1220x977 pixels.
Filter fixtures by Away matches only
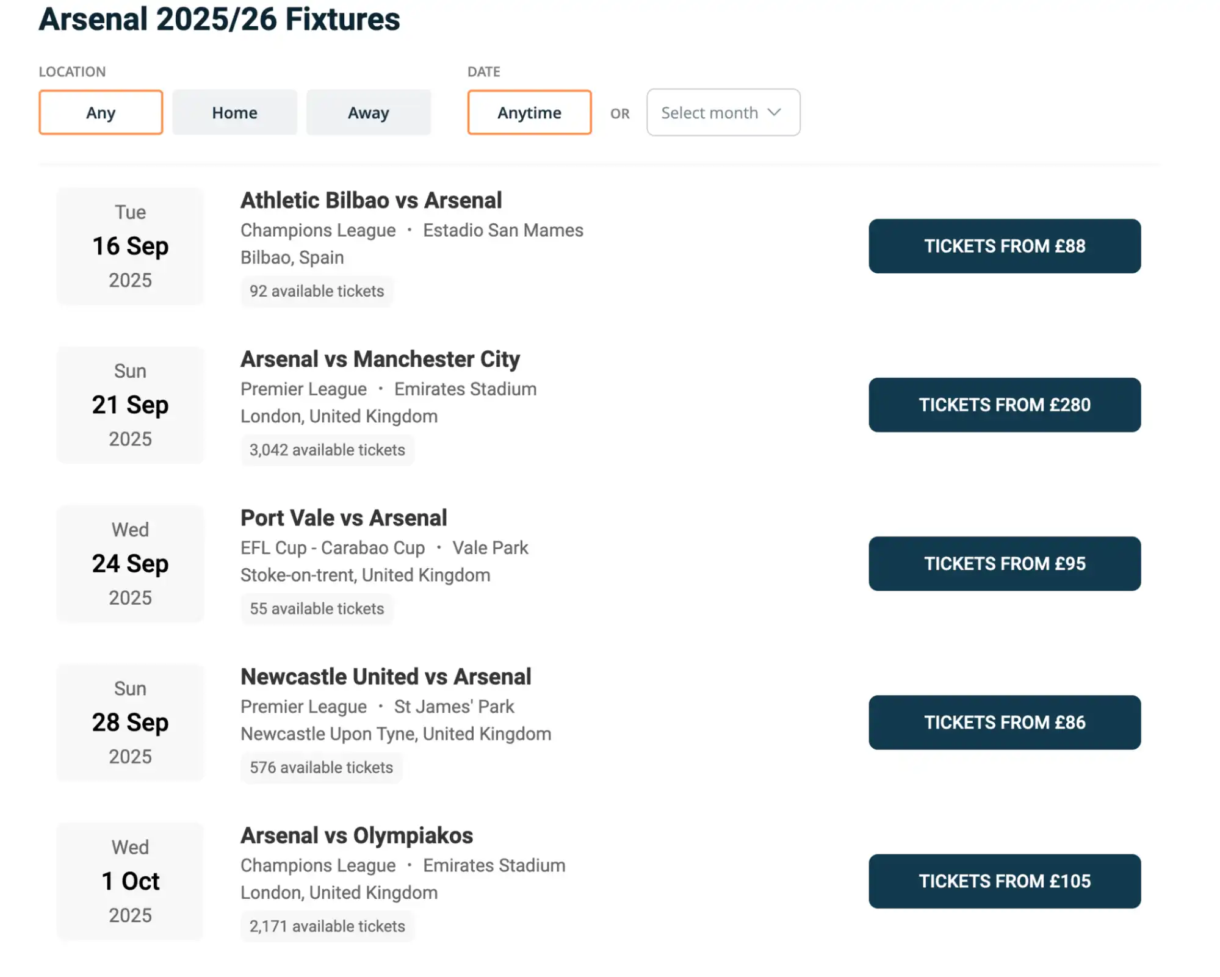coord(368,112)
